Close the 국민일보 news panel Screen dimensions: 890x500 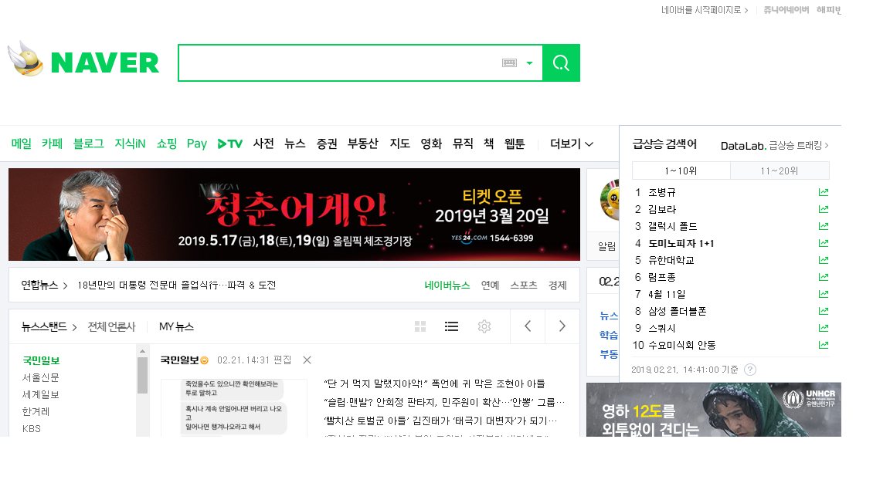[307, 360]
